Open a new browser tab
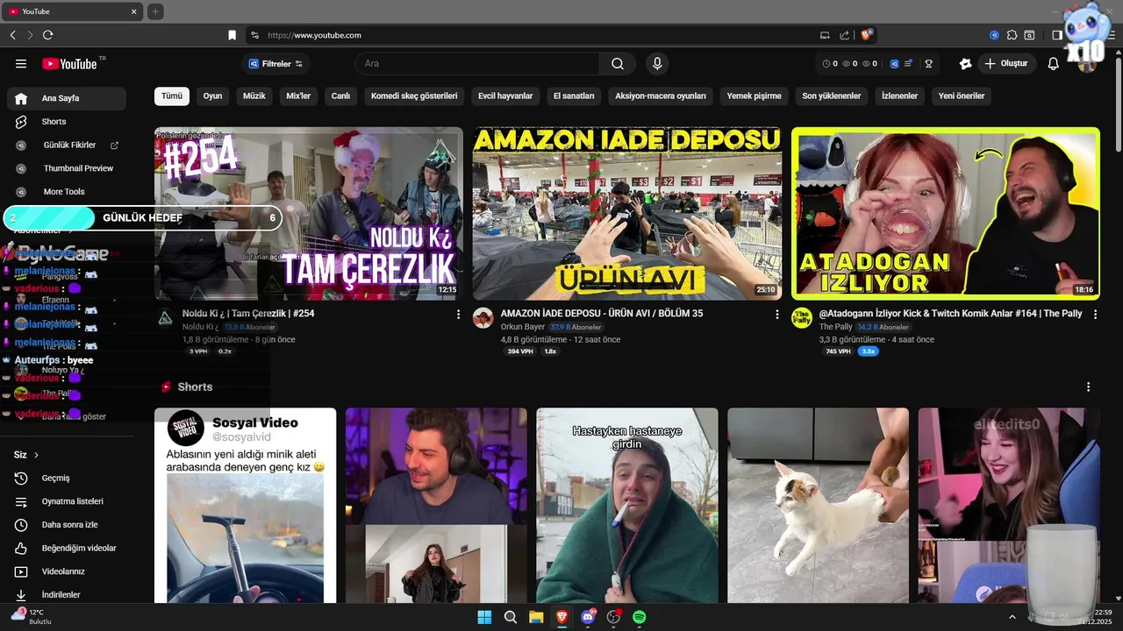The height and width of the screenshot is (631, 1123). tap(155, 11)
